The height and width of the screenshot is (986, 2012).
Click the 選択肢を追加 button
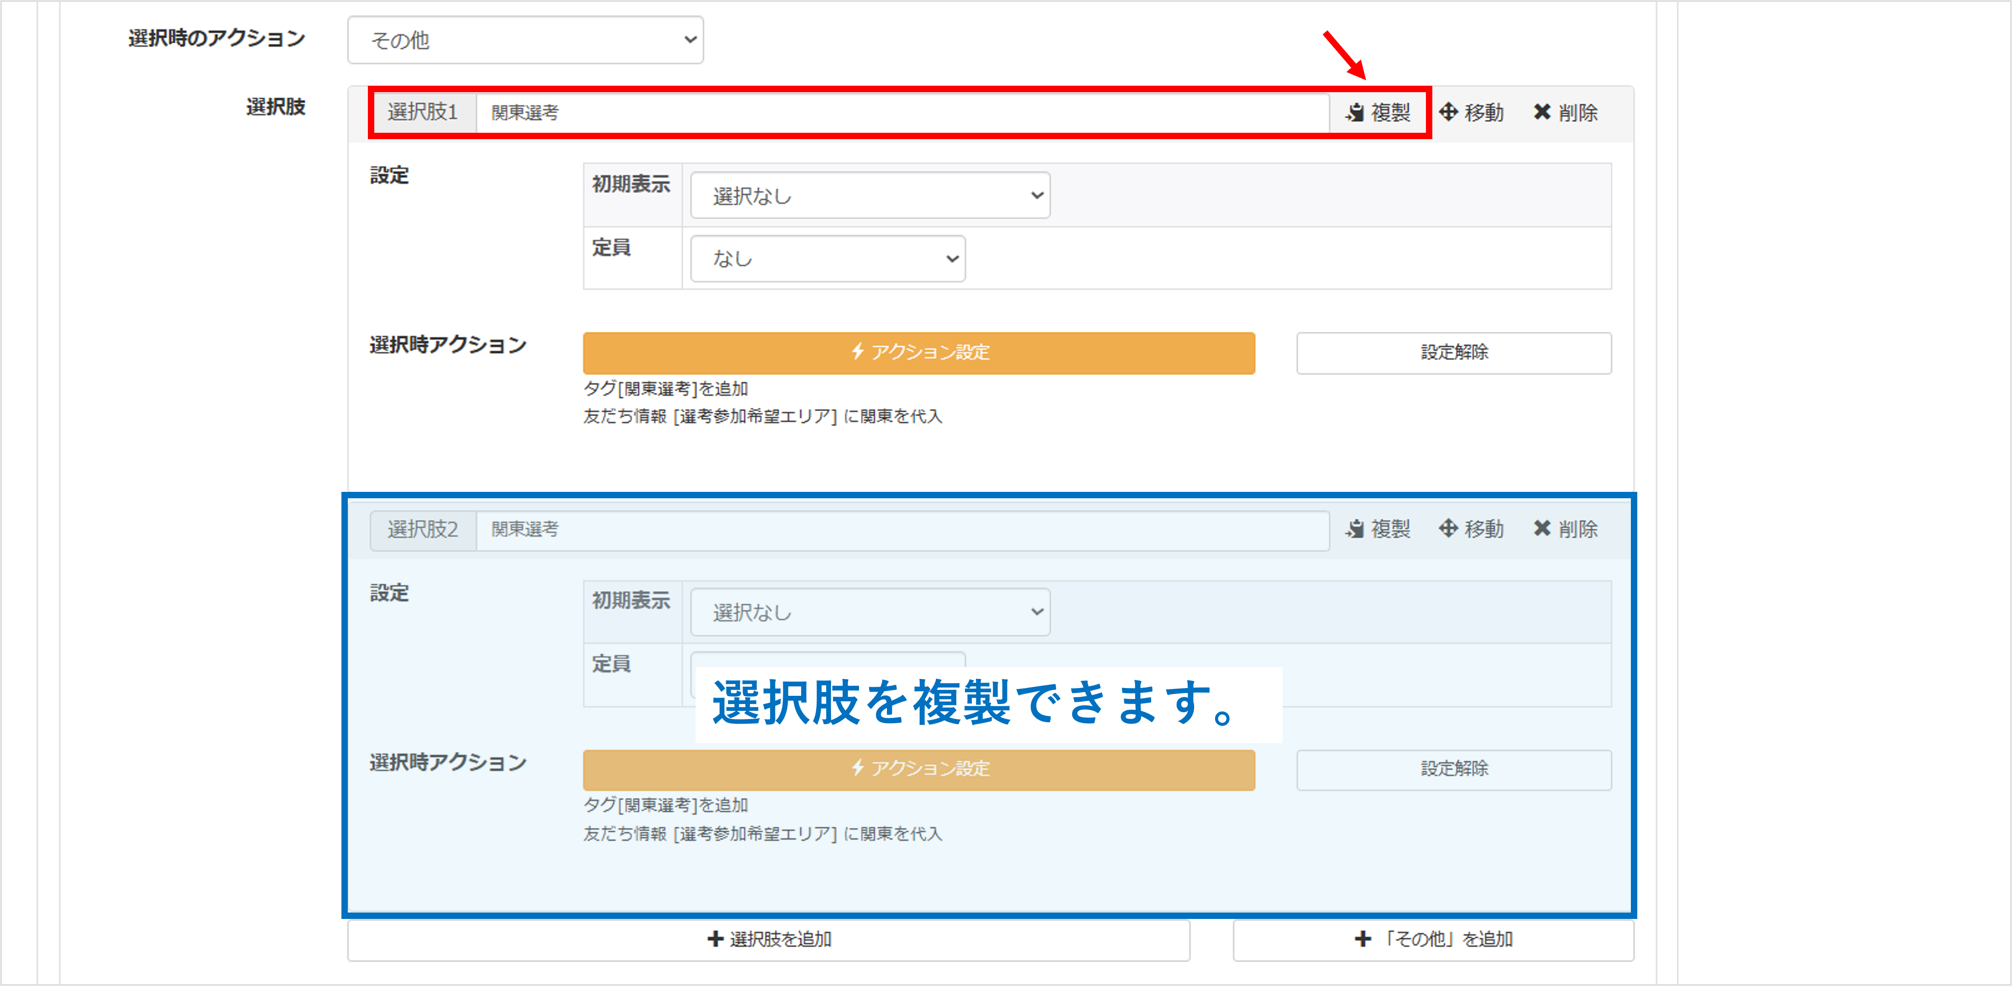point(769,939)
